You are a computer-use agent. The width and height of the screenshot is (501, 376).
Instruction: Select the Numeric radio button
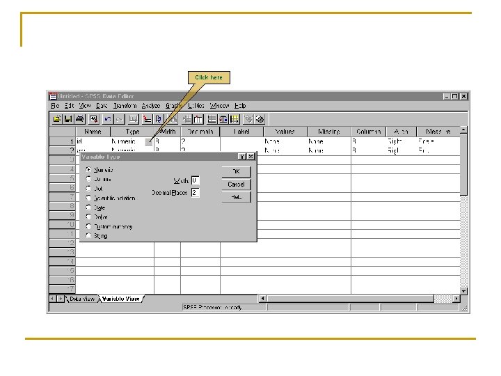(x=88, y=169)
